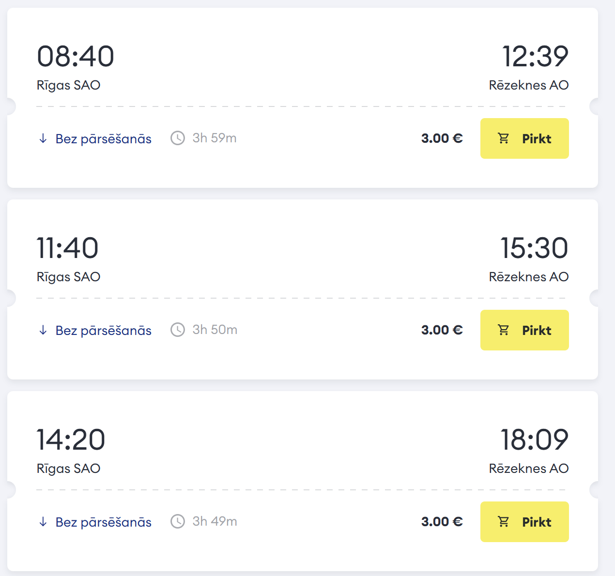
Task: Expand Bez pārsēšanās for the 14:20 departure
Action: point(95,522)
